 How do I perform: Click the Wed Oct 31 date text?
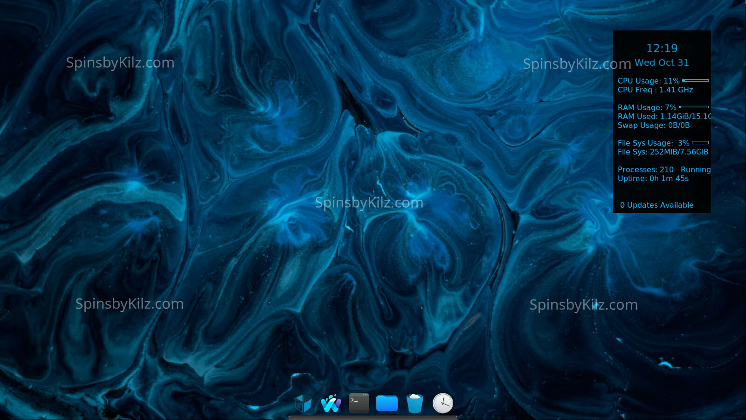pos(662,63)
